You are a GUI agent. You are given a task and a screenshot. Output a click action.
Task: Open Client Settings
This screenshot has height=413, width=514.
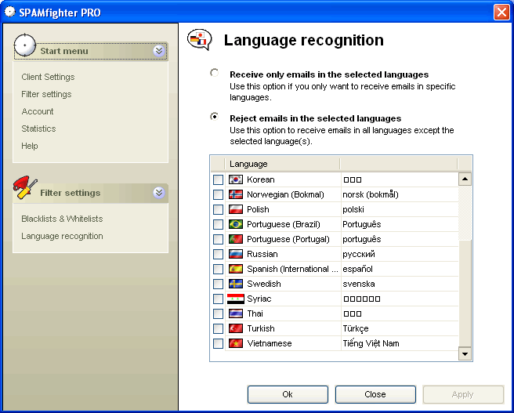pos(48,77)
